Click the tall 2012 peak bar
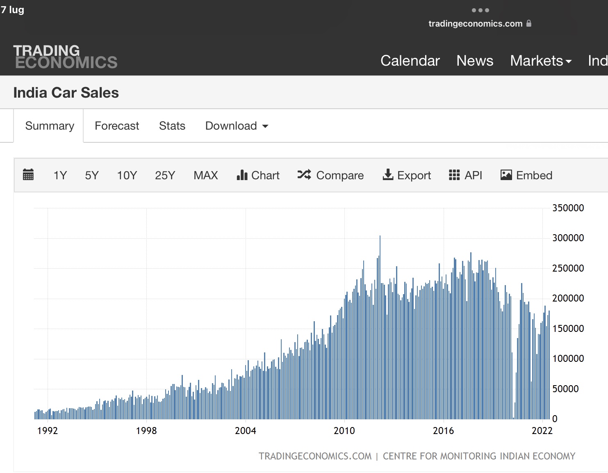608x473 pixels. pos(380,327)
